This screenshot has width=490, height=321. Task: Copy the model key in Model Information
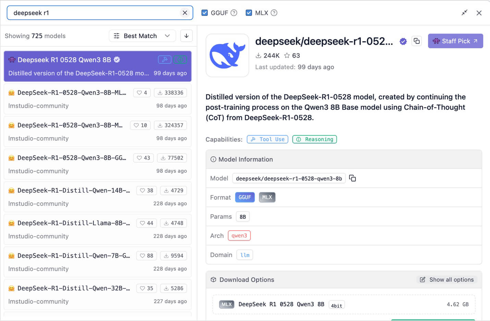[x=353, y=178]
